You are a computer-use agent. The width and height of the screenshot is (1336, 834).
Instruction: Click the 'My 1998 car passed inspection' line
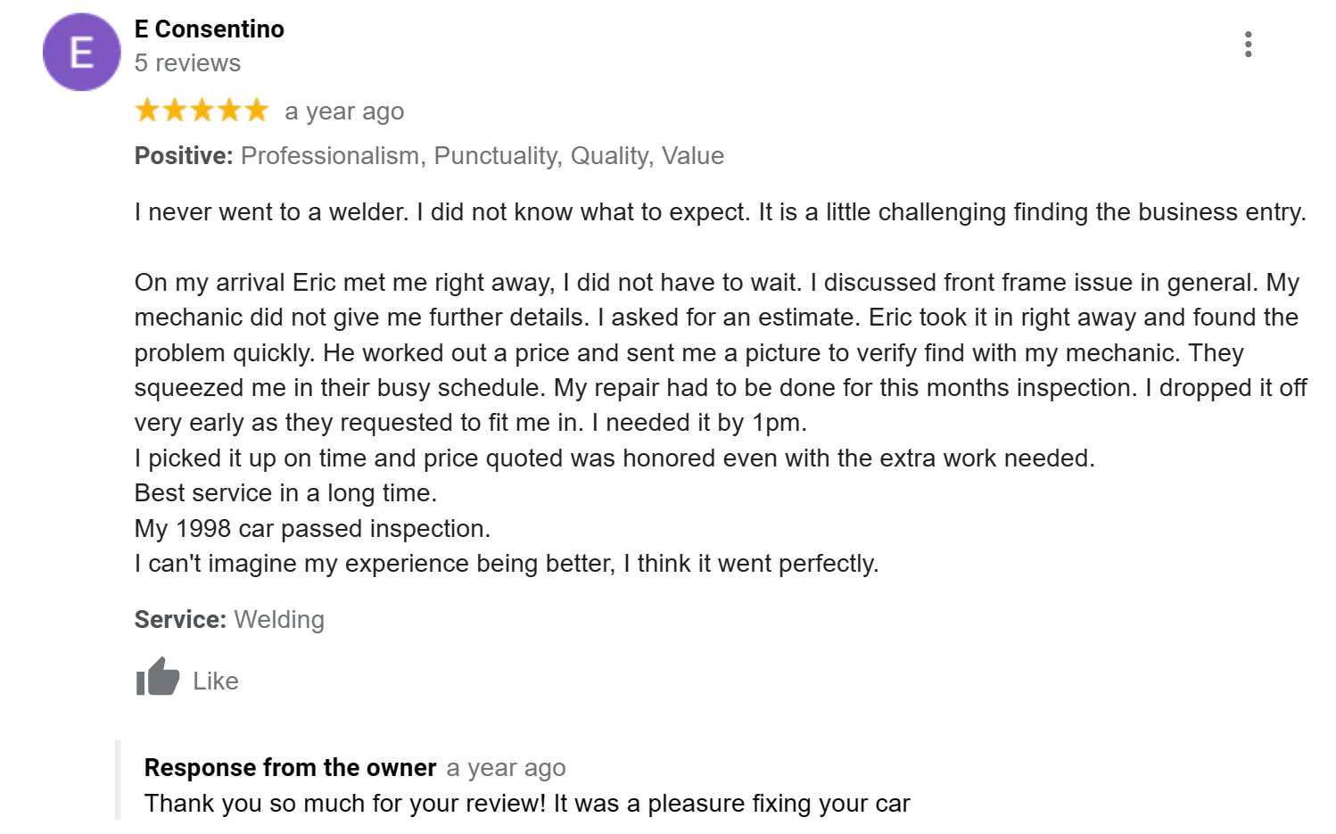pos(312,529)
